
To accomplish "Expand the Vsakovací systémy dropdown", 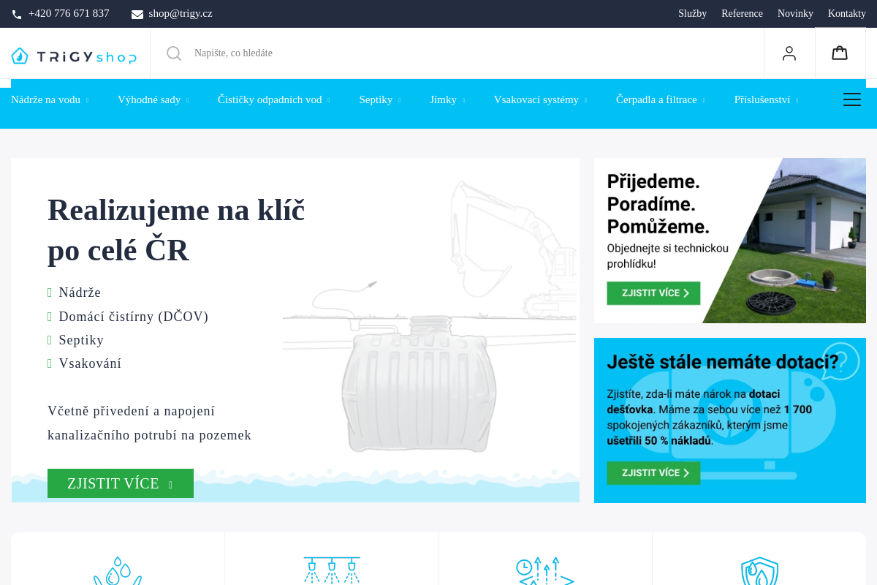I will point(541,99).
